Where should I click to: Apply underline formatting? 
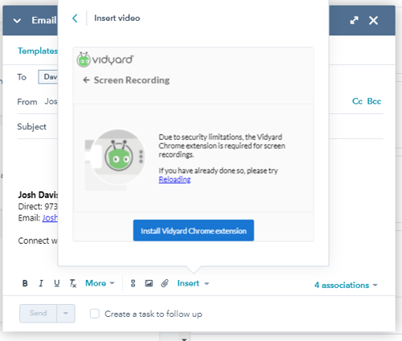click(x=56, y=283)
